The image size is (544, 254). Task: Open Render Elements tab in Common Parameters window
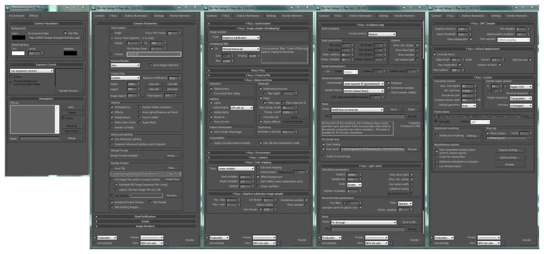pyautogui.click(x=180, y=16)
